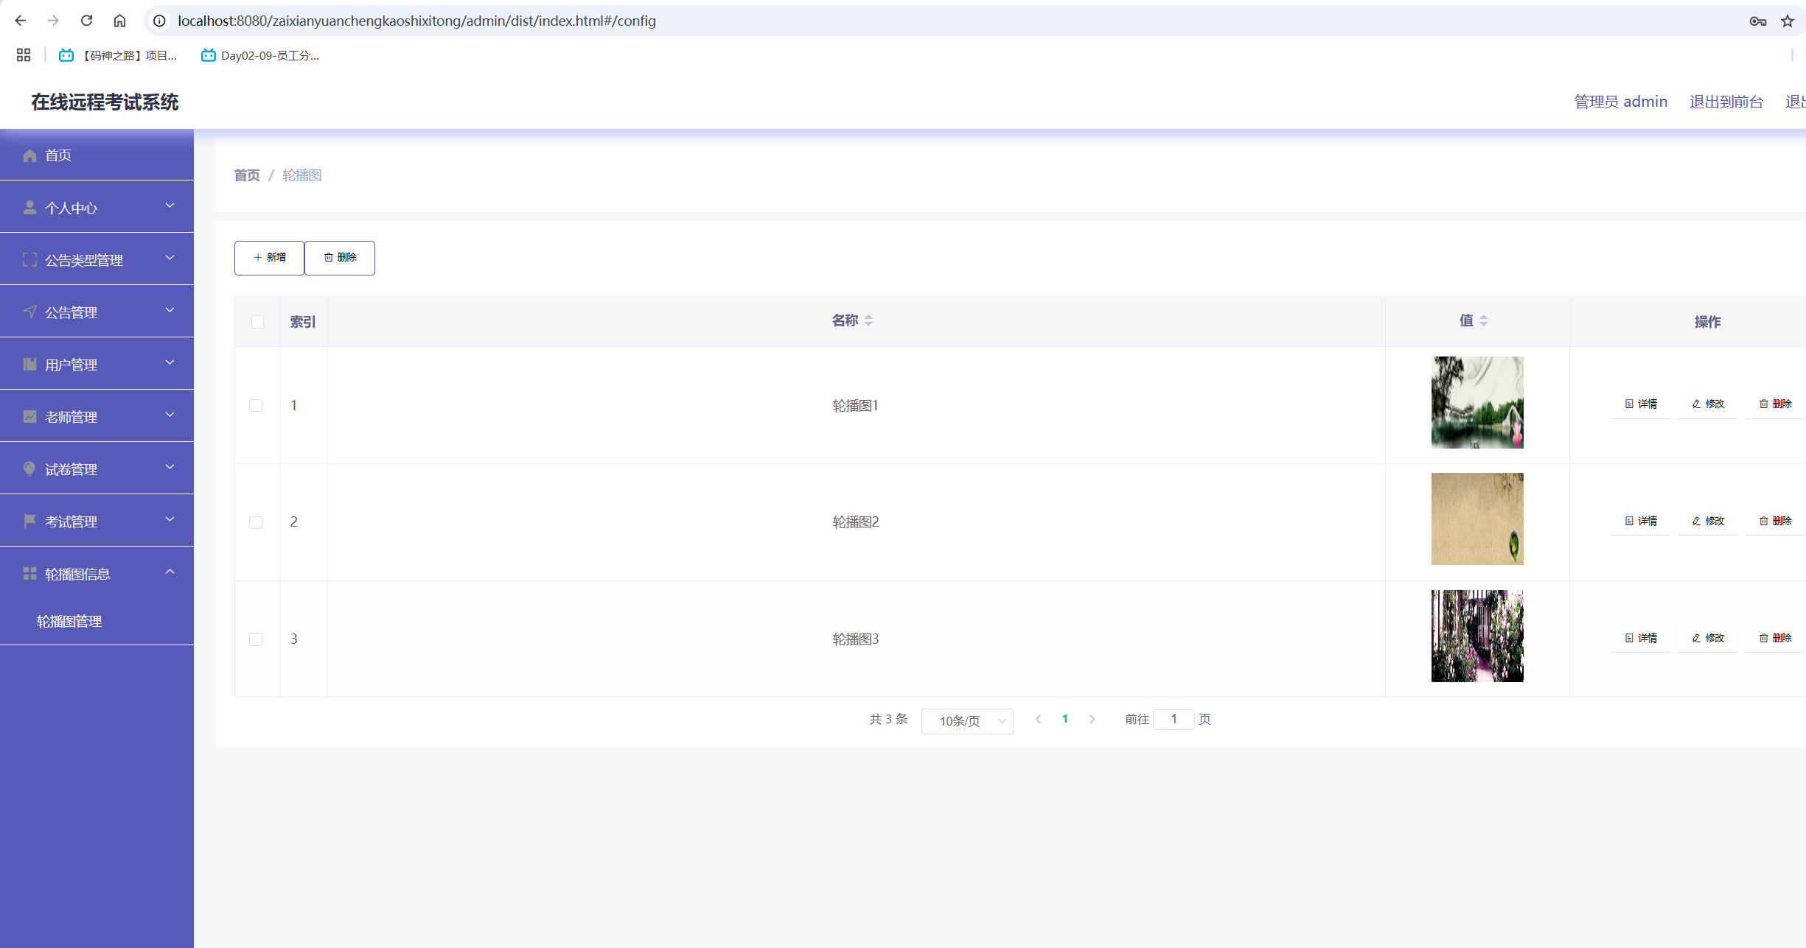Open the browser apps grid icon
This screenshot has width=1806, height=948.
(24, 55)
